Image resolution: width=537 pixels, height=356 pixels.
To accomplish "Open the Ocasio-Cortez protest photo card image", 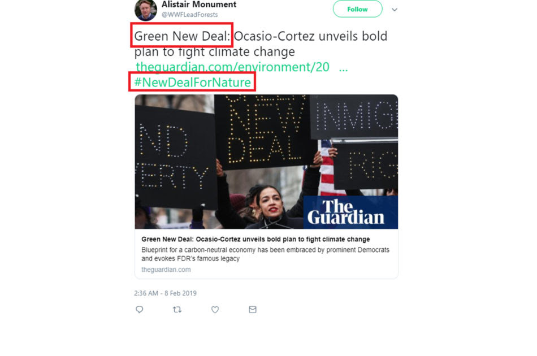I will click(266, 162).
